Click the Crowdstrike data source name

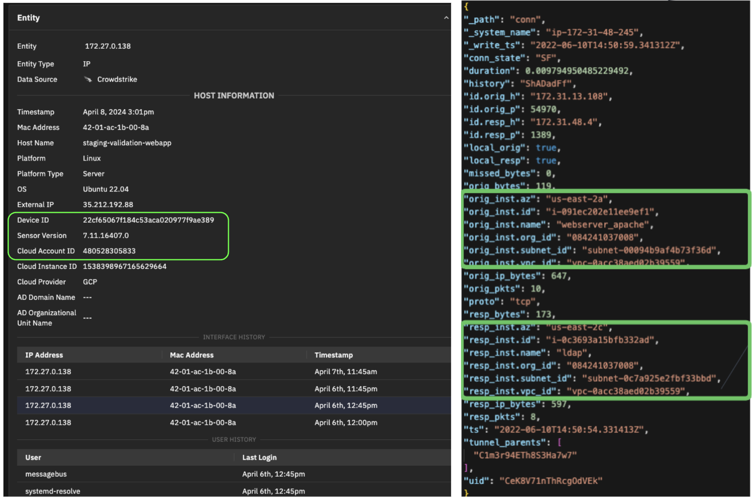point(117,80)
